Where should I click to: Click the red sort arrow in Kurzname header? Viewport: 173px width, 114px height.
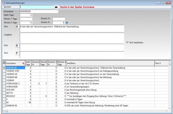(x=23, y=63)
